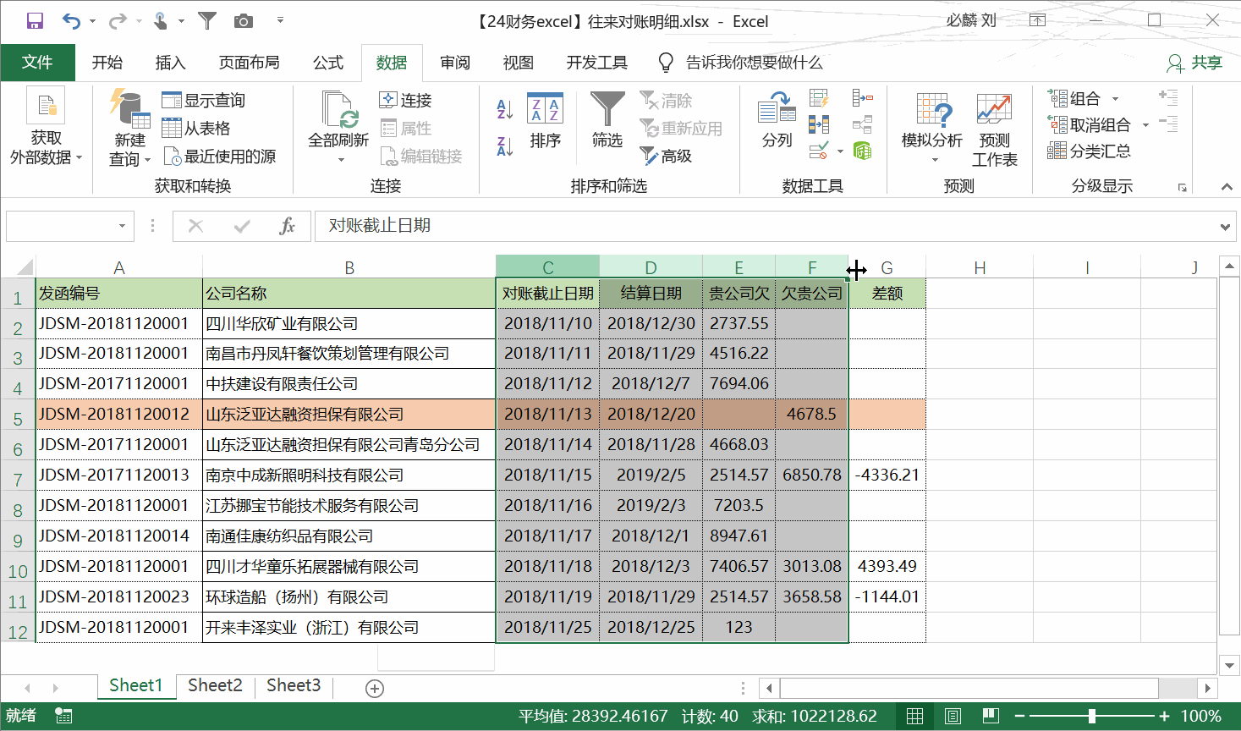This screenshot has width=1241, height=731.
Task: Click 取消组合 ungroup button
Action: 1090,125
